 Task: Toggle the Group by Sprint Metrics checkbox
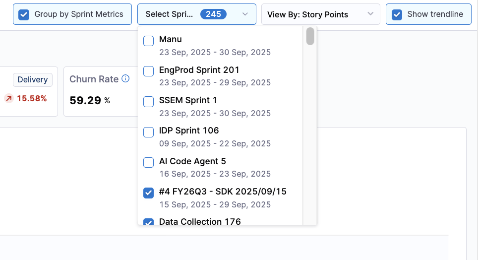pos(24,14)
